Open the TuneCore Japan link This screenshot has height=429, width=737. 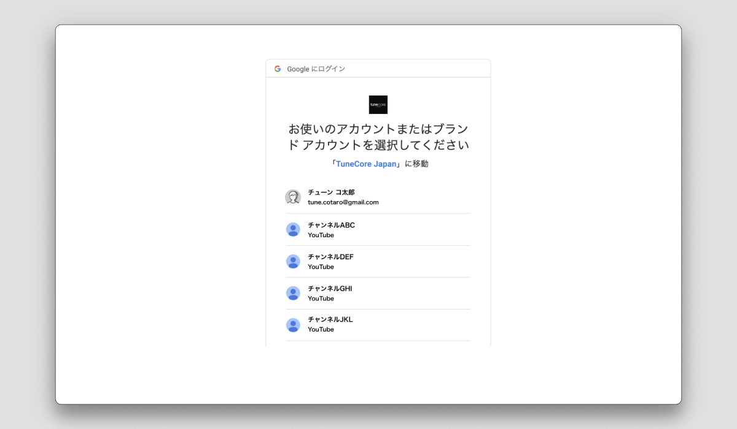click(x=366, y=164)
